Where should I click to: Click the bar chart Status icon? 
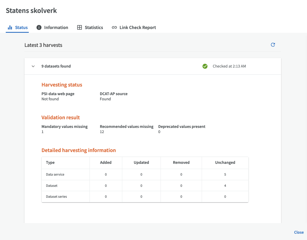10,28
